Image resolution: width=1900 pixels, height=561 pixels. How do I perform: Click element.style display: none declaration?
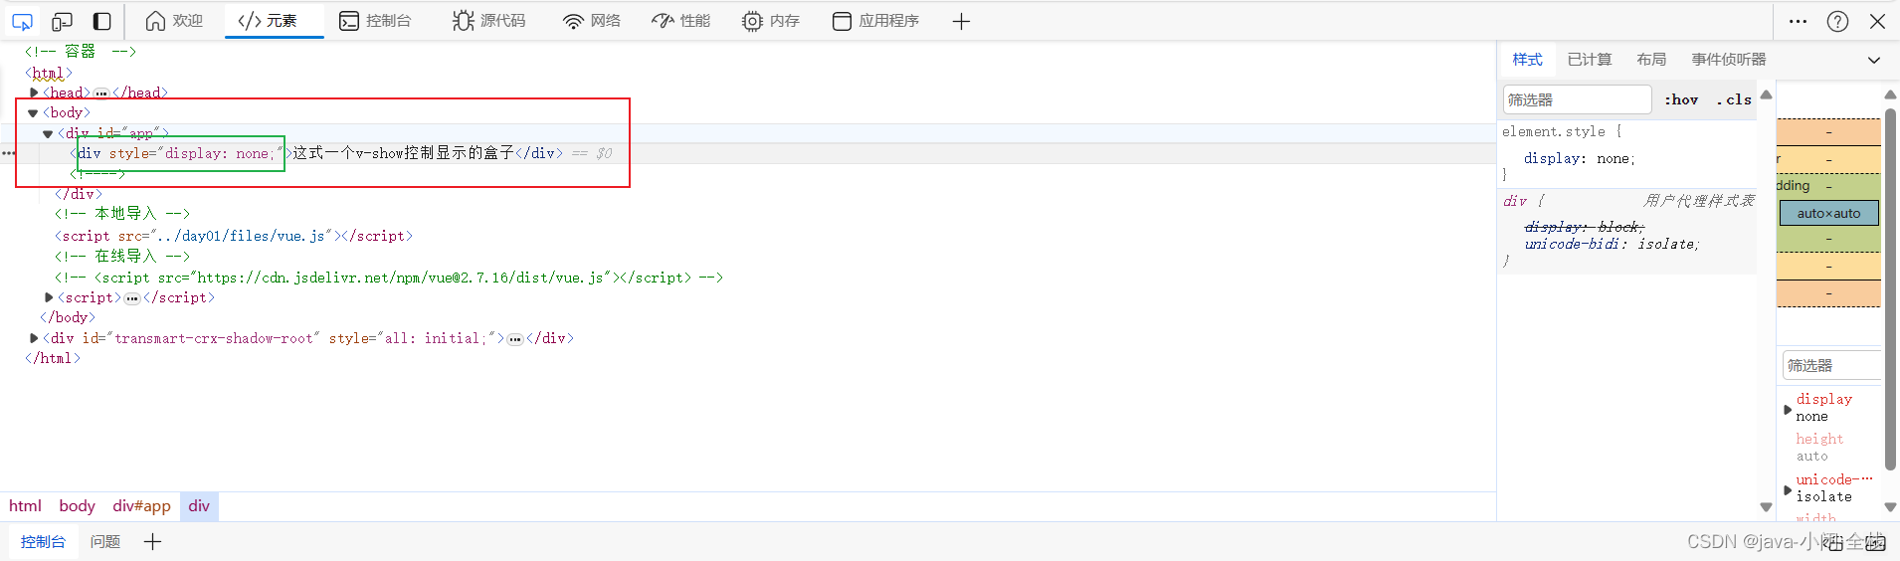pyautogui.click(x=1580, y=158)
